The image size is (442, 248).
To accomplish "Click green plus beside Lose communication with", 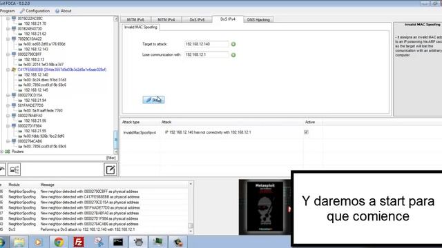I will coord(233,55).
